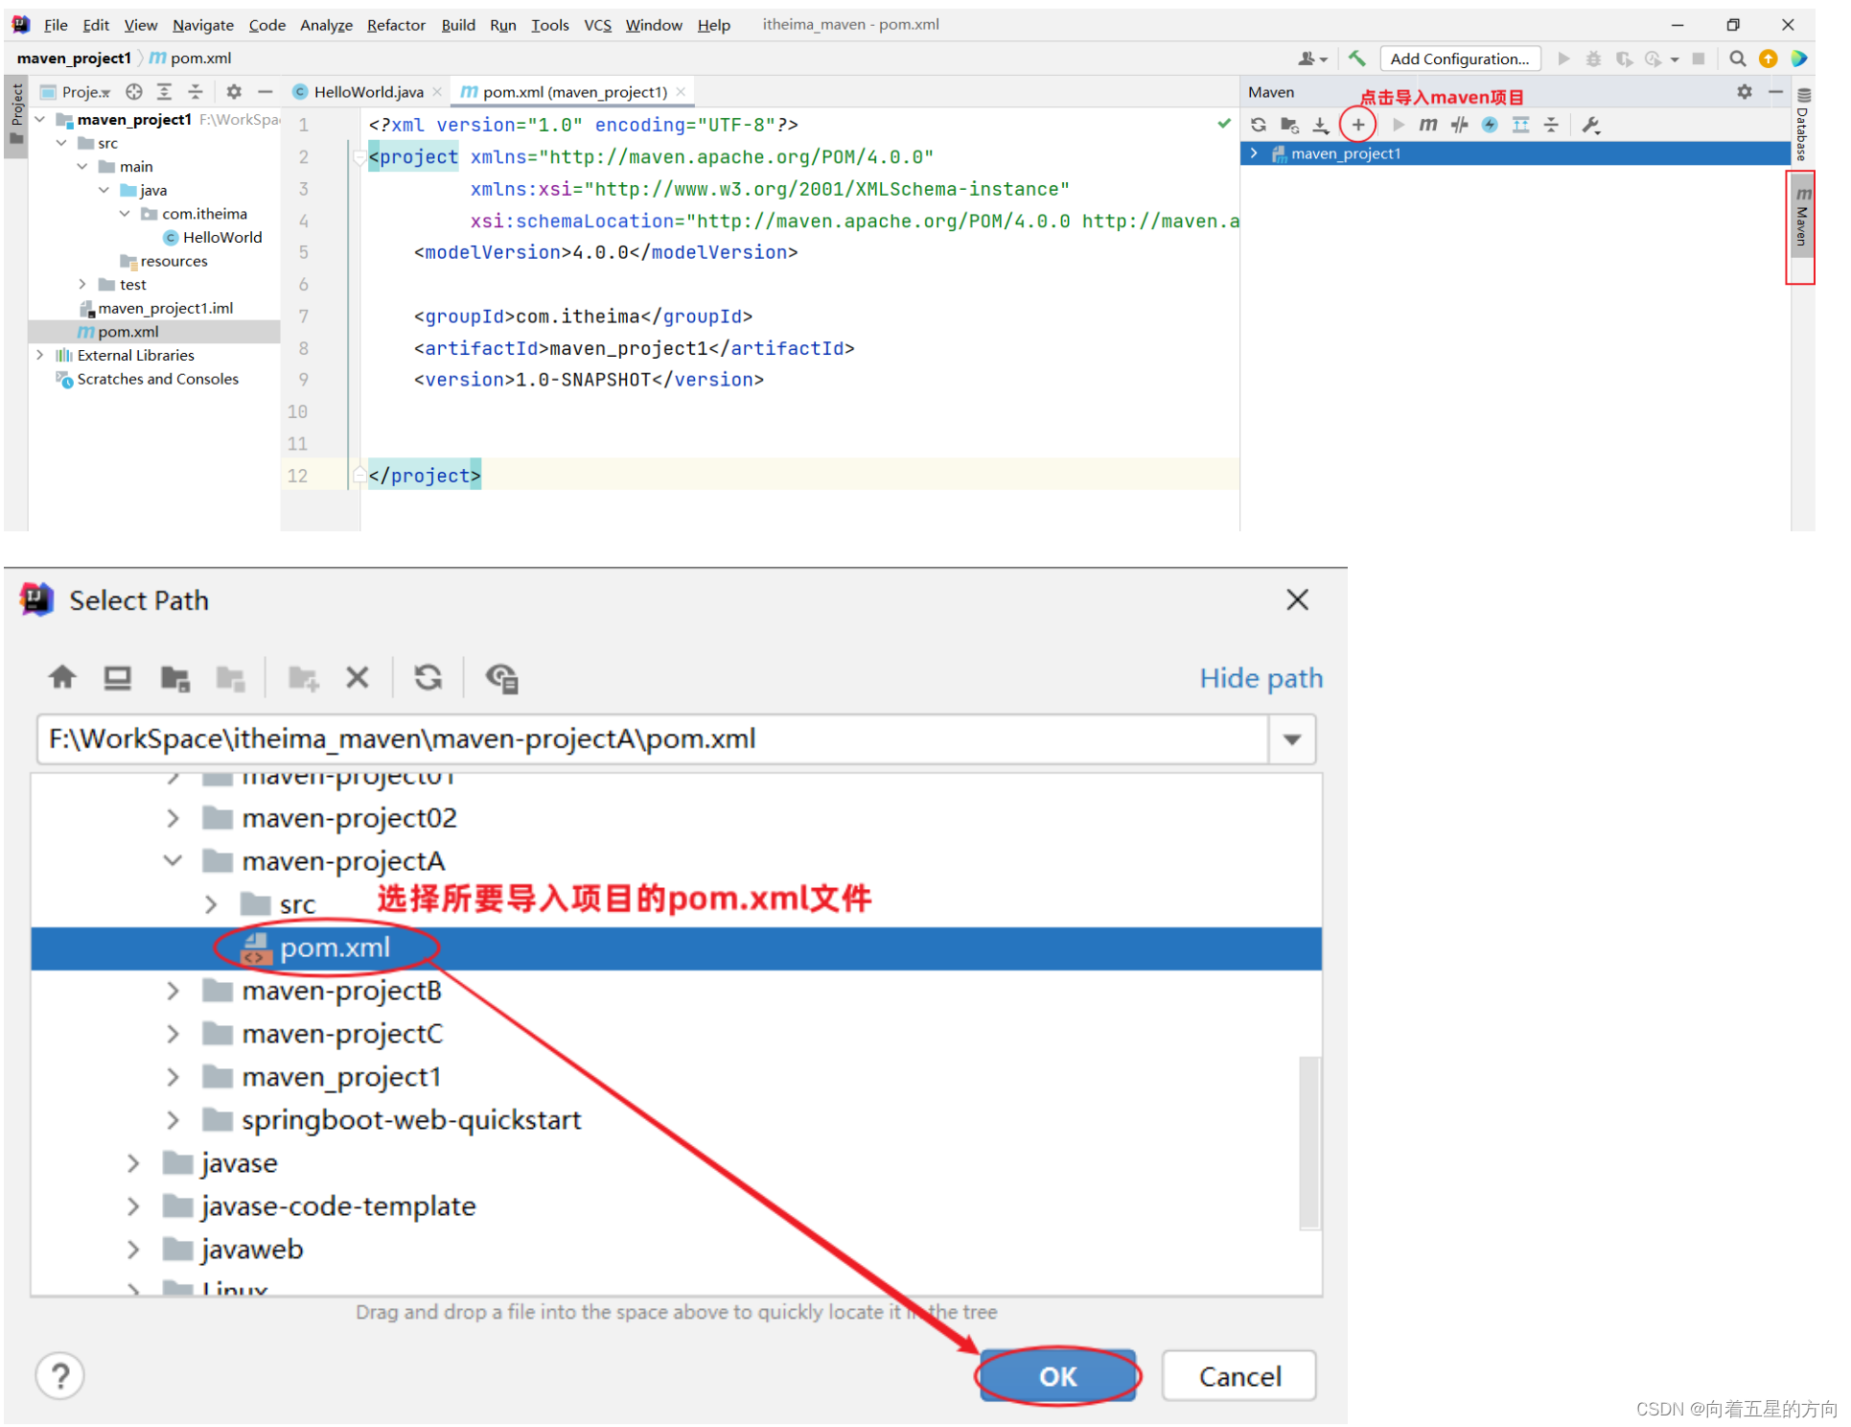Viewport: 1851px width, 1427px height.
Task: Select Scratches and Consoles node
Action: click(148, 380)
